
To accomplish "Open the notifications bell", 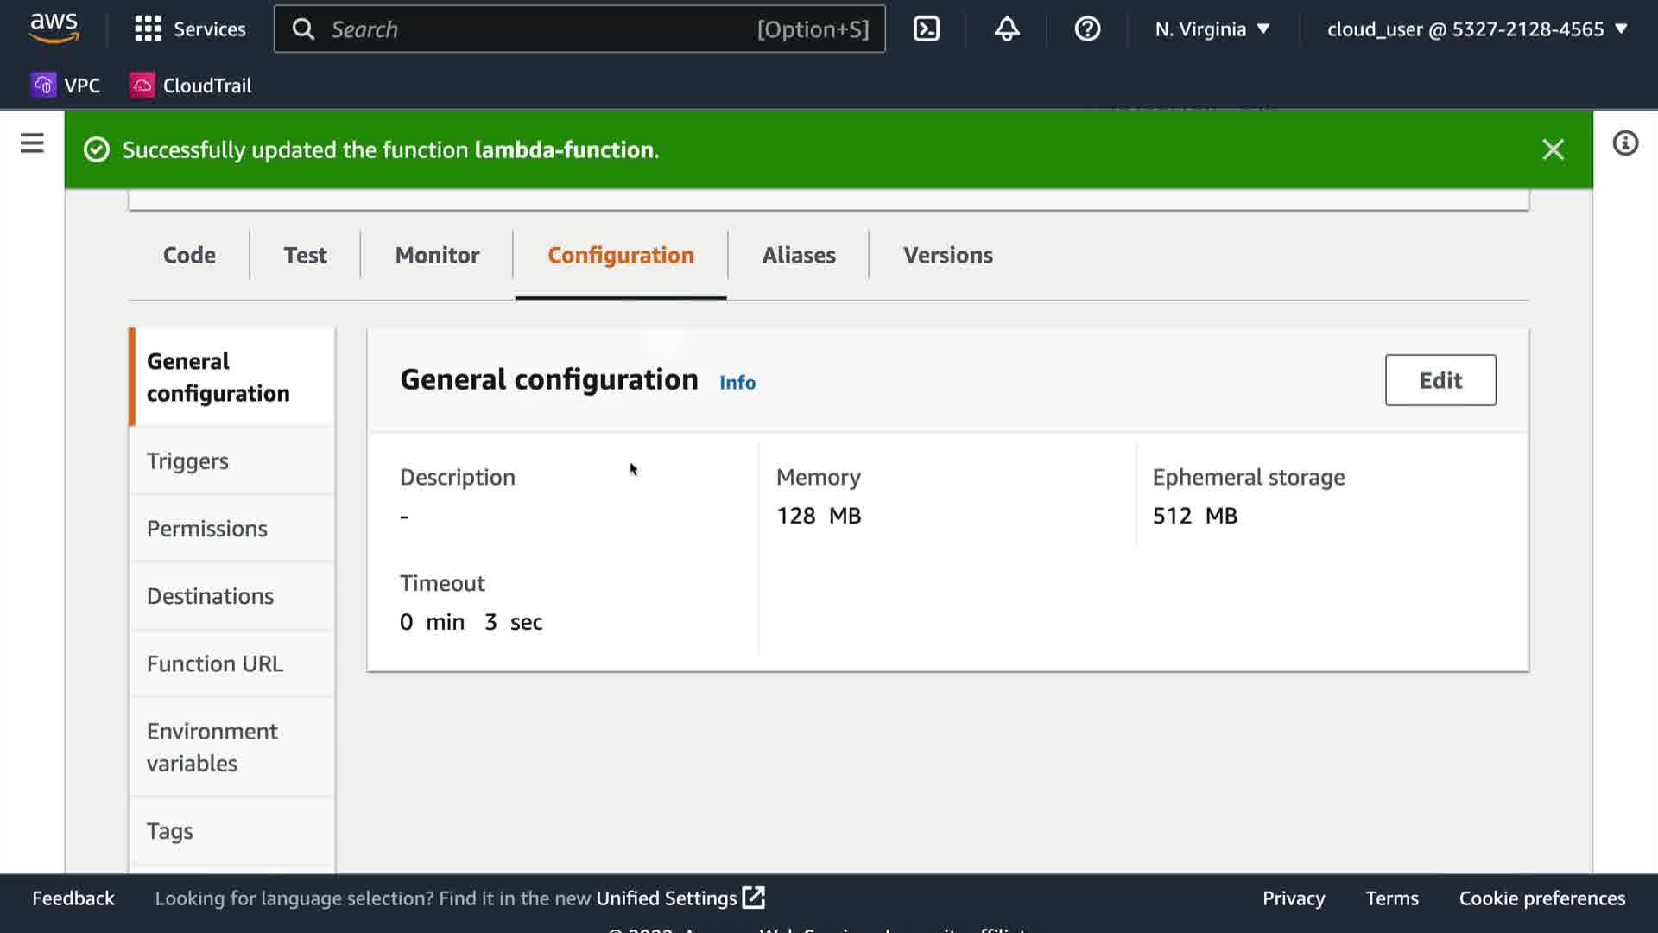I will [x=1007, y=29].
